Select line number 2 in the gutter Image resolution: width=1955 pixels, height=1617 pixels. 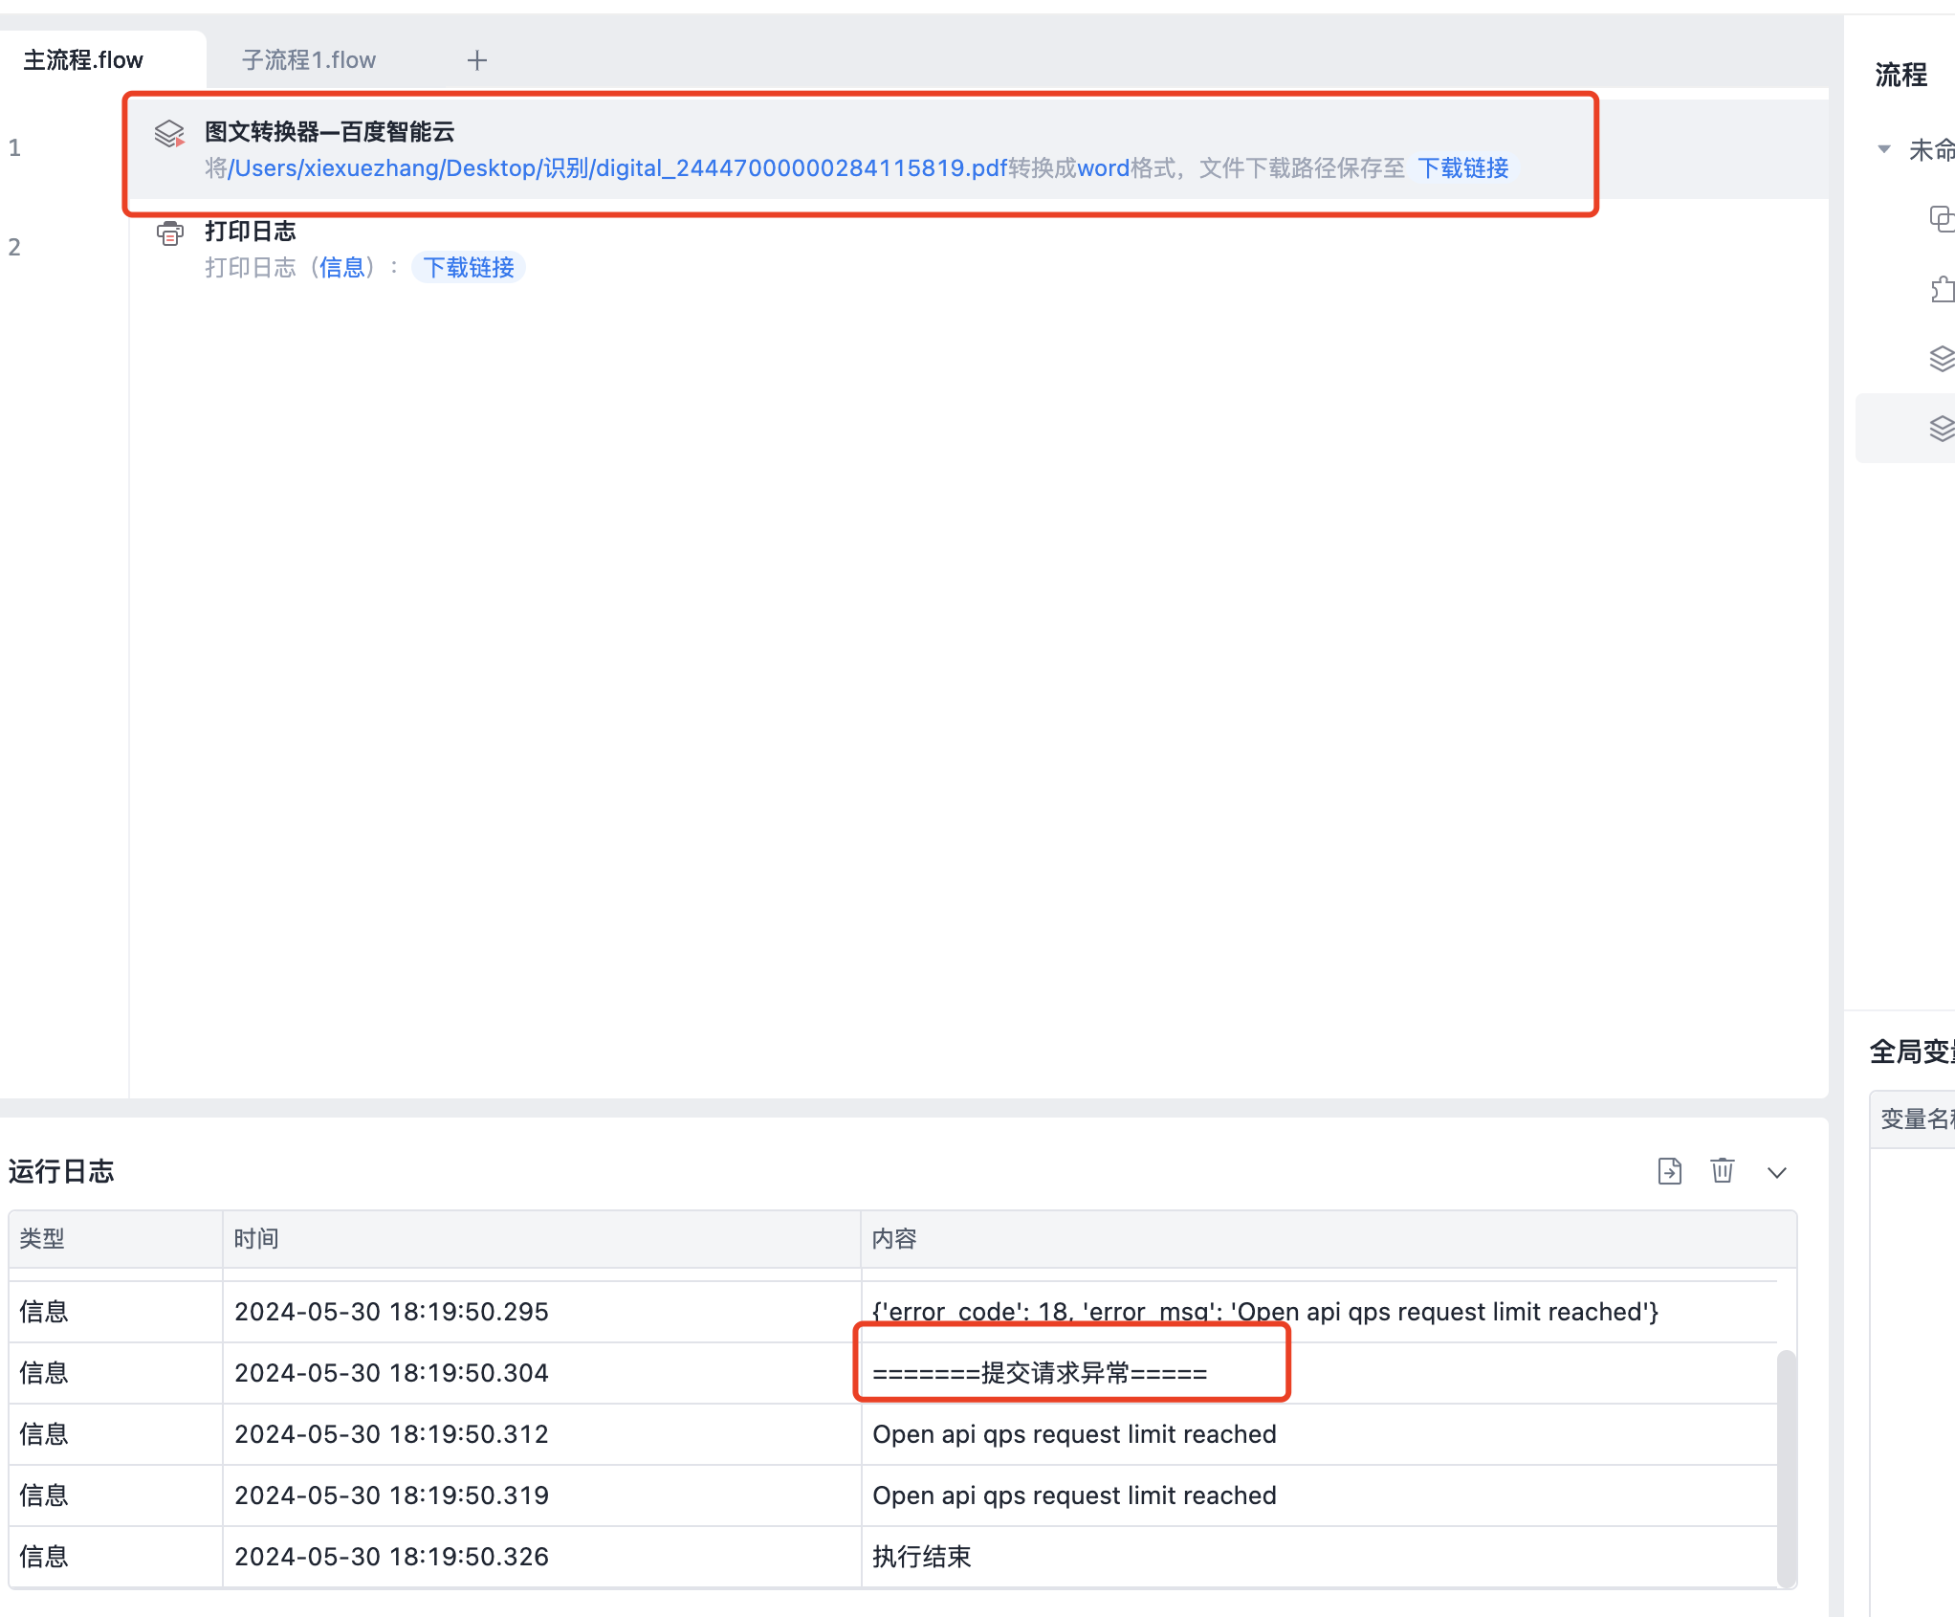(14, 248)
